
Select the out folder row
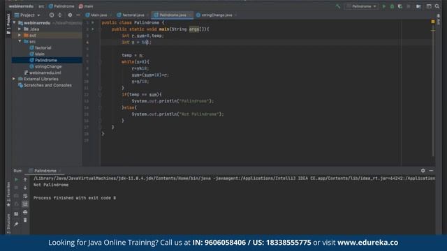47,36
